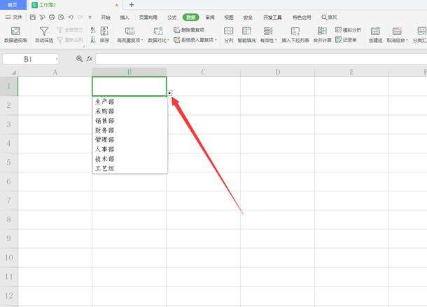Viewport: 427px width, 307px height.
Task: Click the select-all corner triangle
Action: point(13,72)
